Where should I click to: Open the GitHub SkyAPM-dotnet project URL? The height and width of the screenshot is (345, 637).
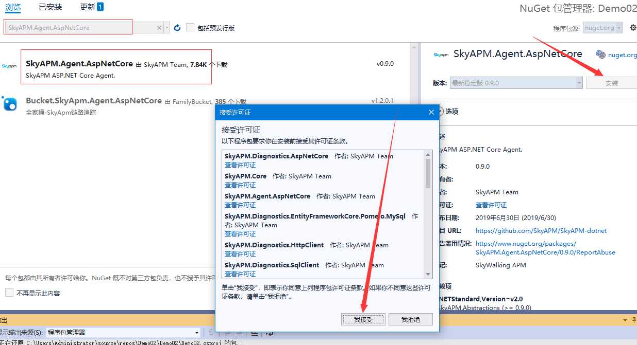[541, 231]
